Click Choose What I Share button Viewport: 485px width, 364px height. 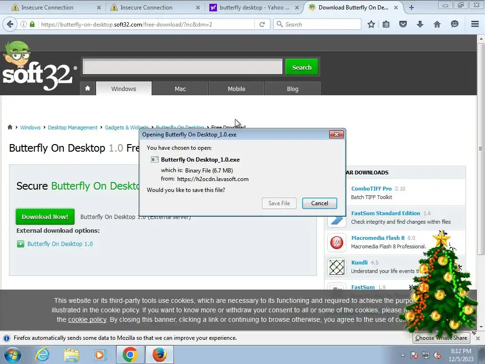pyautogui.click(x=441, y=337)
